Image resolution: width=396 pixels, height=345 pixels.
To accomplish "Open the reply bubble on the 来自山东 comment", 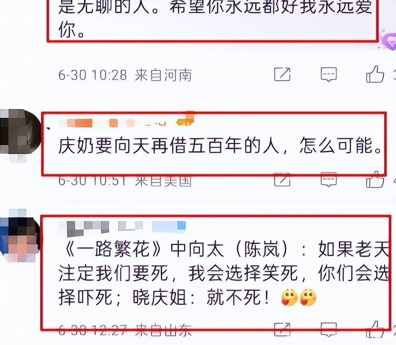I will (x=329, y=329).
